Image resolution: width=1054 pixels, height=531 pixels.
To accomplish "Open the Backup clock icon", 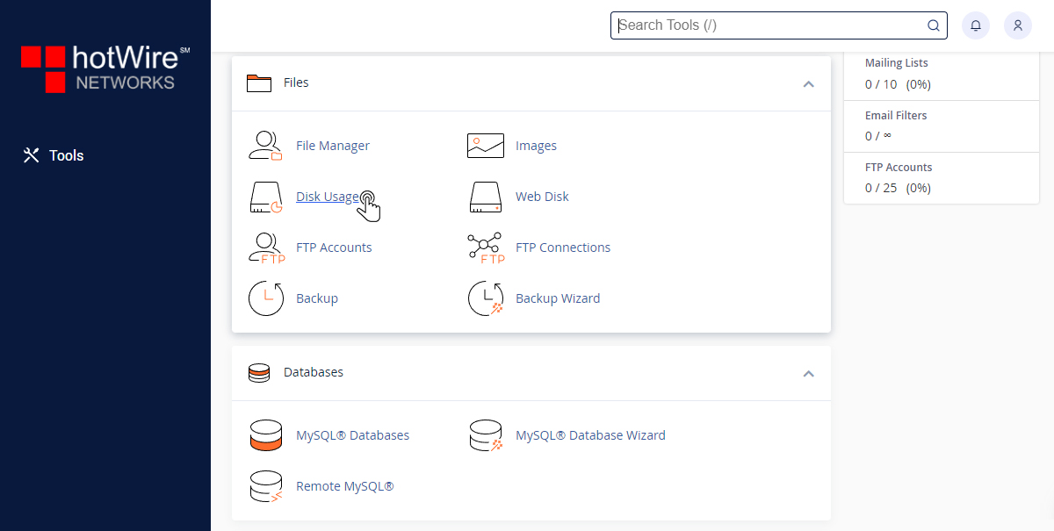I will click(x=265, y=298).
